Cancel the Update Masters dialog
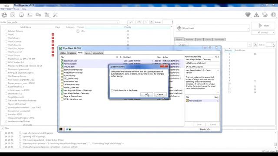The image size is (278, 156). pyautogui.click(x=160, y=94)
